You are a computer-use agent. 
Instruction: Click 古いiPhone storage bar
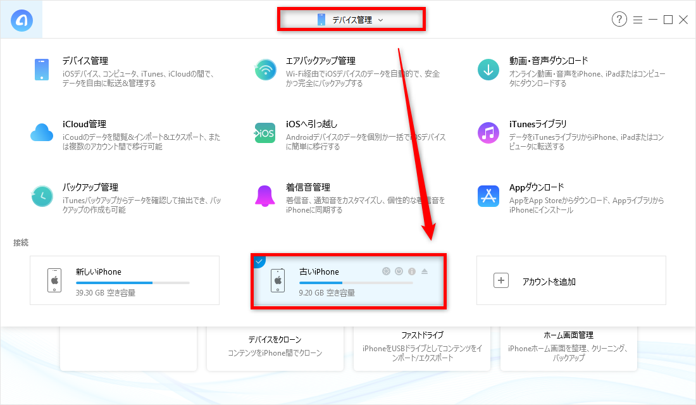click(x=356, y=283)
